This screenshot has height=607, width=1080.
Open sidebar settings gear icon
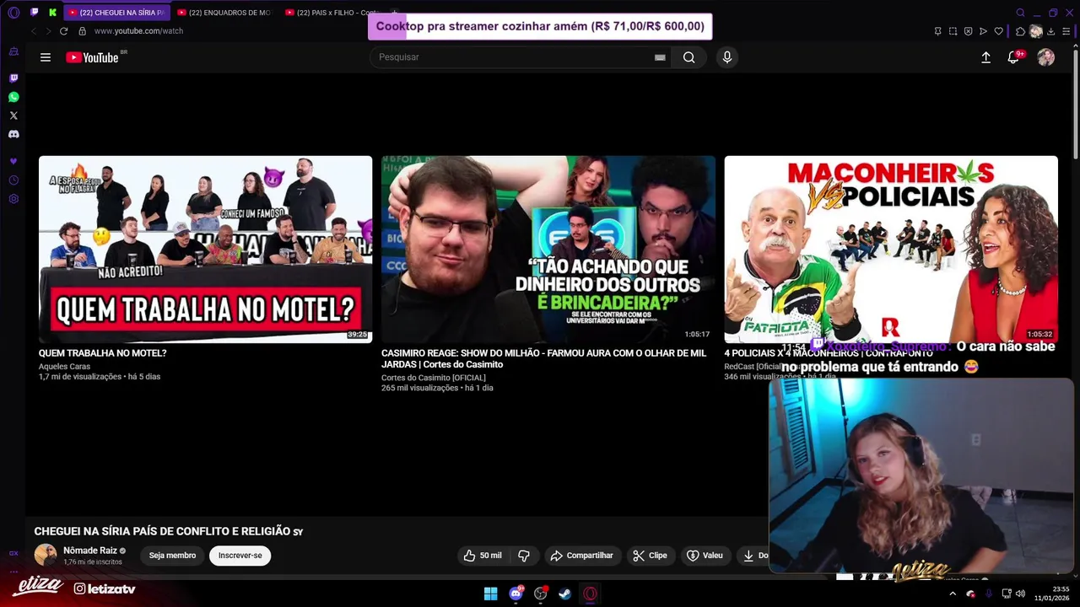(13, 199)
